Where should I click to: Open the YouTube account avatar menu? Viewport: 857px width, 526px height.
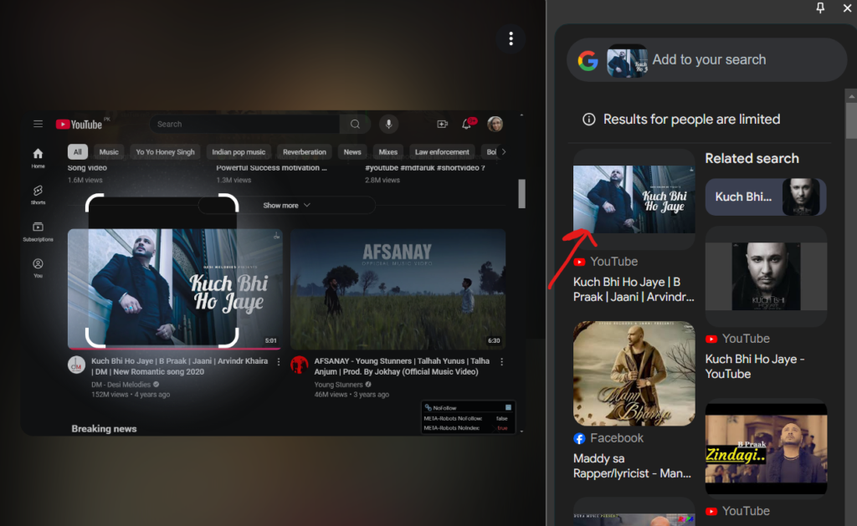tap(495, 124)
